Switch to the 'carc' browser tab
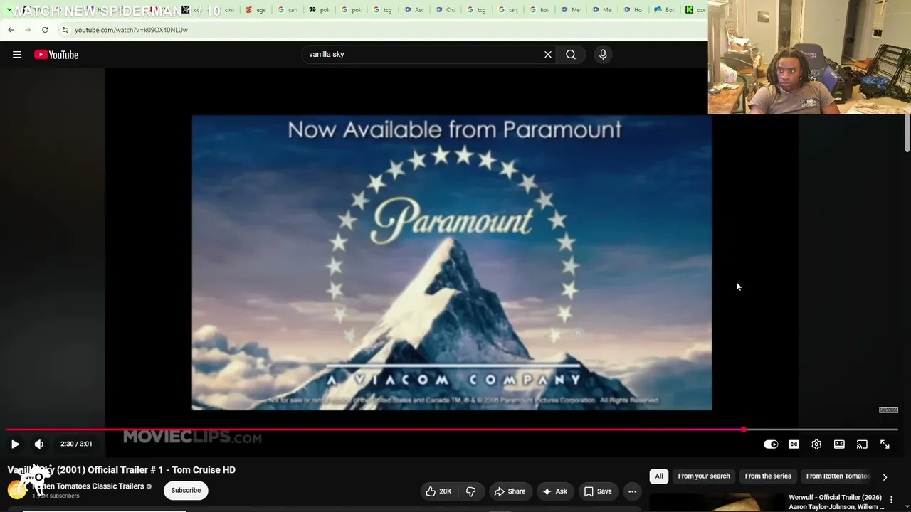This screenshot has width=911, height=512. pyautogui.click(x=288, y=10)
